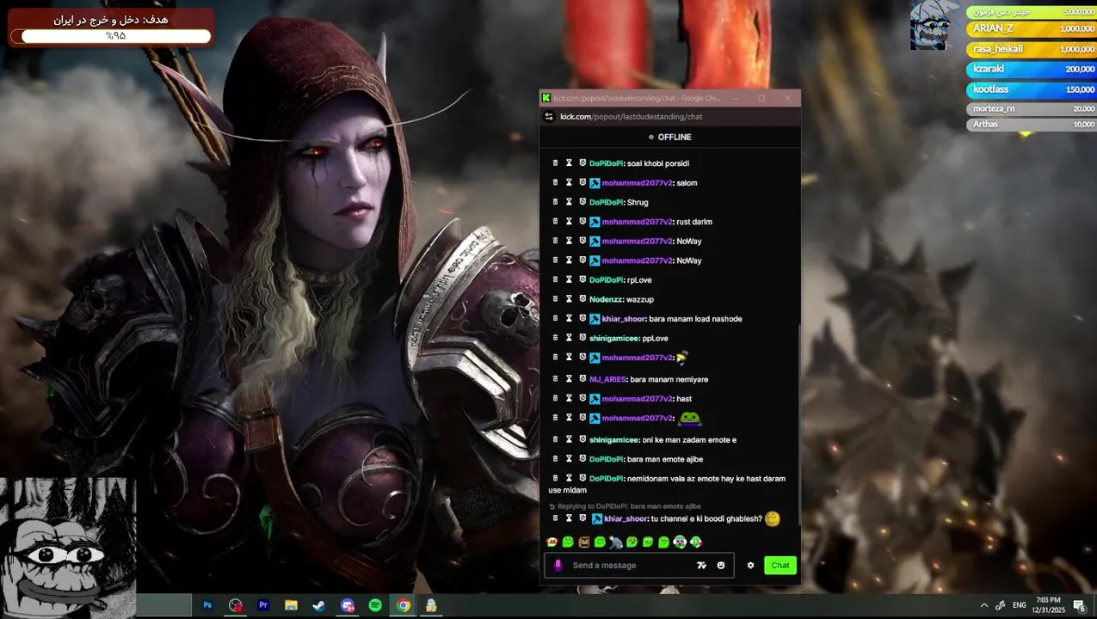Click the smiley emote after 'ghablesh?' message
The image size is (1097, 619).
click(x=772, y=518)
